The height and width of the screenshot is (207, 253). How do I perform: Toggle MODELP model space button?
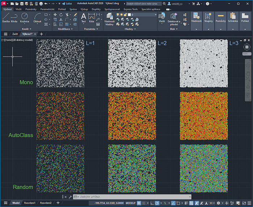tap(130, 203)
